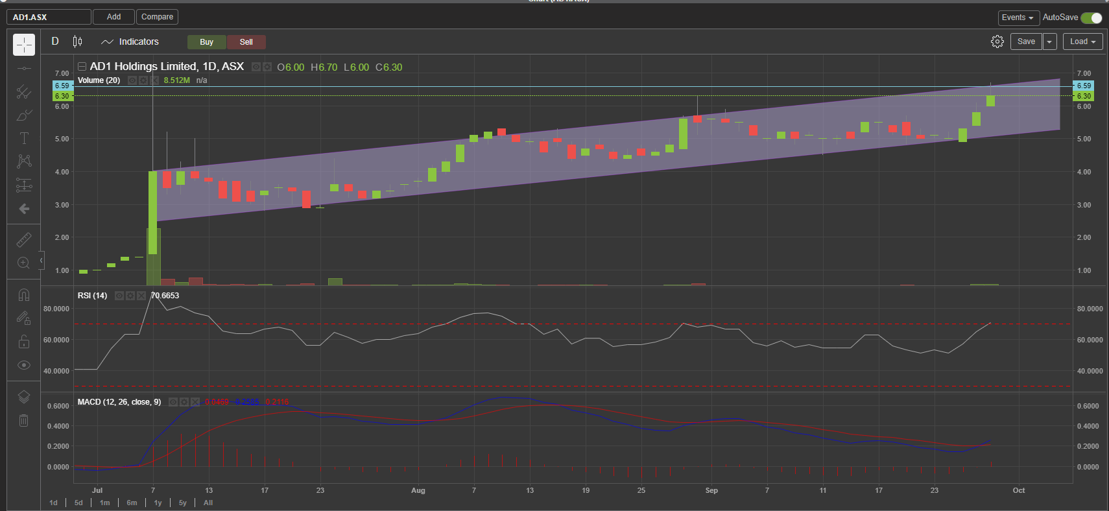The image size is (1109, 511).
Task: Collapse the left drawing toolbar
Action: (42, 260)
